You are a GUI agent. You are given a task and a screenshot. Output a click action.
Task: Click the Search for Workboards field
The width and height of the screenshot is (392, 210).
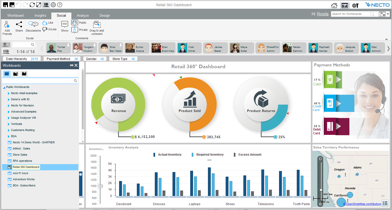[350, 14]
